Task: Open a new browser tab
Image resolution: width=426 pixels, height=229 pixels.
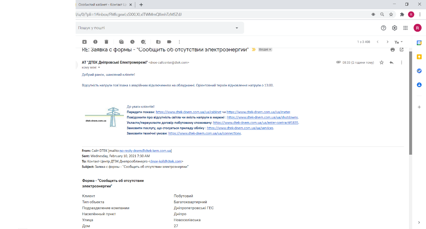Action: coord(141,5)
